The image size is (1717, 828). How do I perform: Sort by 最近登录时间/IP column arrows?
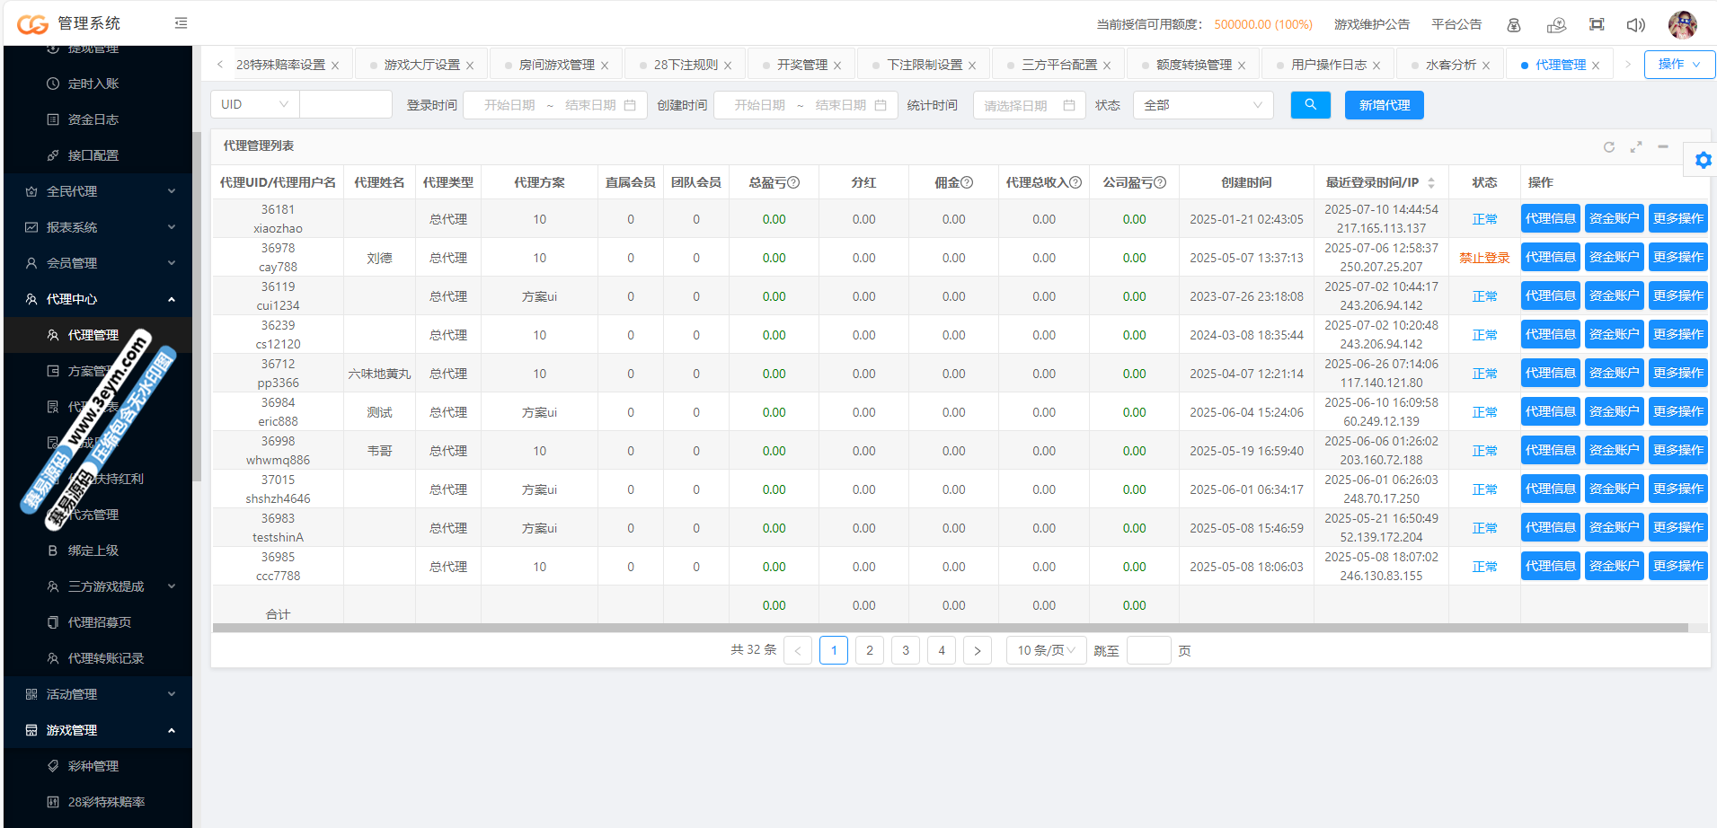(x=1431, y=182)
